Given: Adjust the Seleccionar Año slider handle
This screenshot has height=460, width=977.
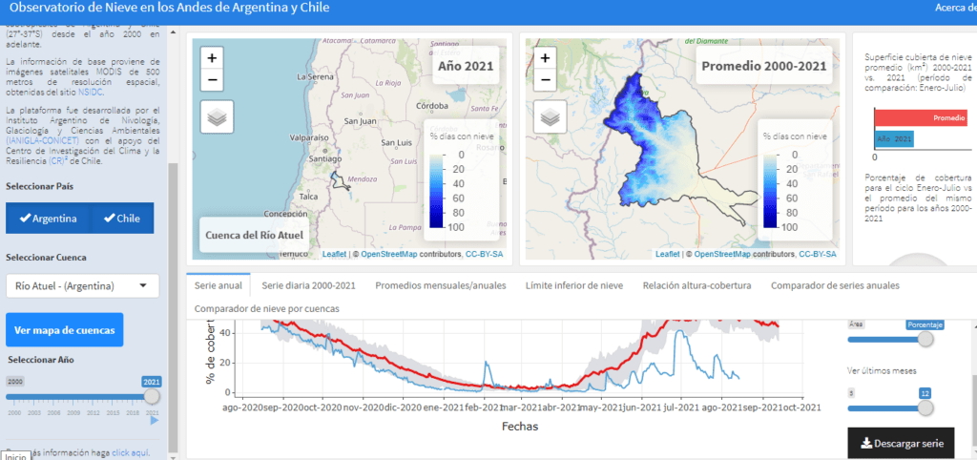Looking at the screenshot, I should 152,396.
